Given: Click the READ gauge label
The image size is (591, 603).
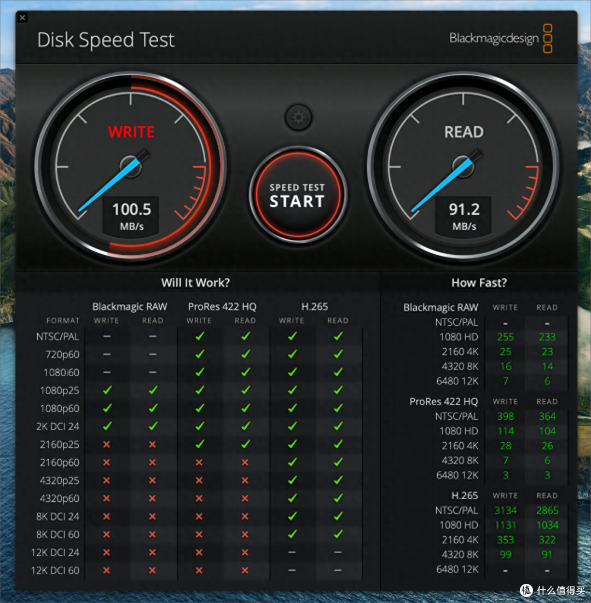Looking at the screenshot, I should [463, 132].
